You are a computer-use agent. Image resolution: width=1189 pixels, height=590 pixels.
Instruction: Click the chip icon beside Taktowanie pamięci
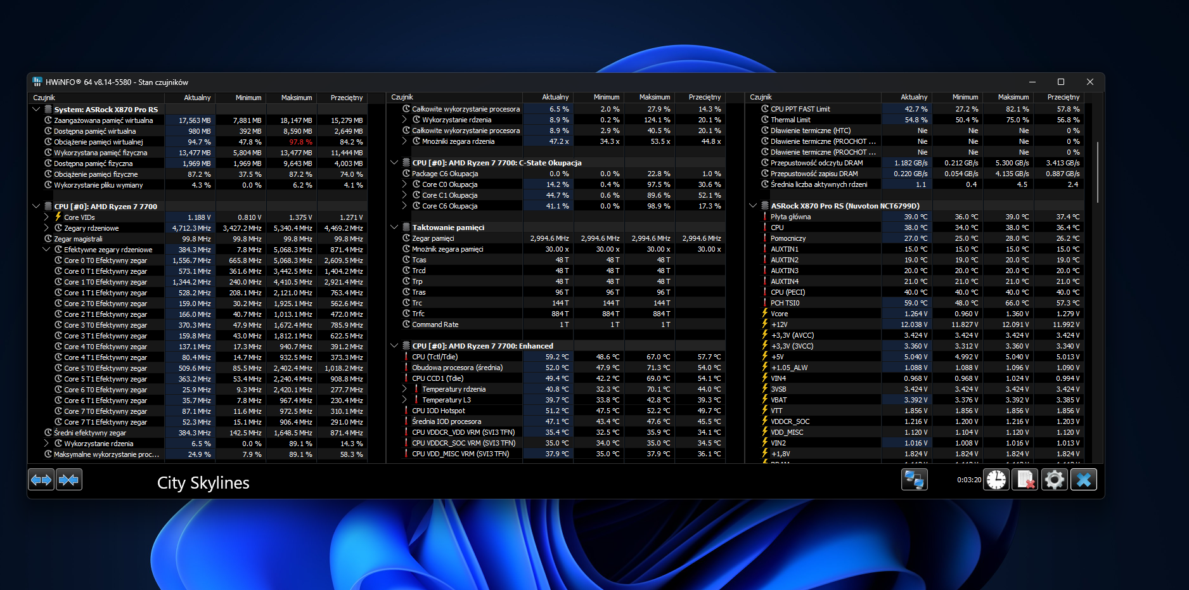406,227
